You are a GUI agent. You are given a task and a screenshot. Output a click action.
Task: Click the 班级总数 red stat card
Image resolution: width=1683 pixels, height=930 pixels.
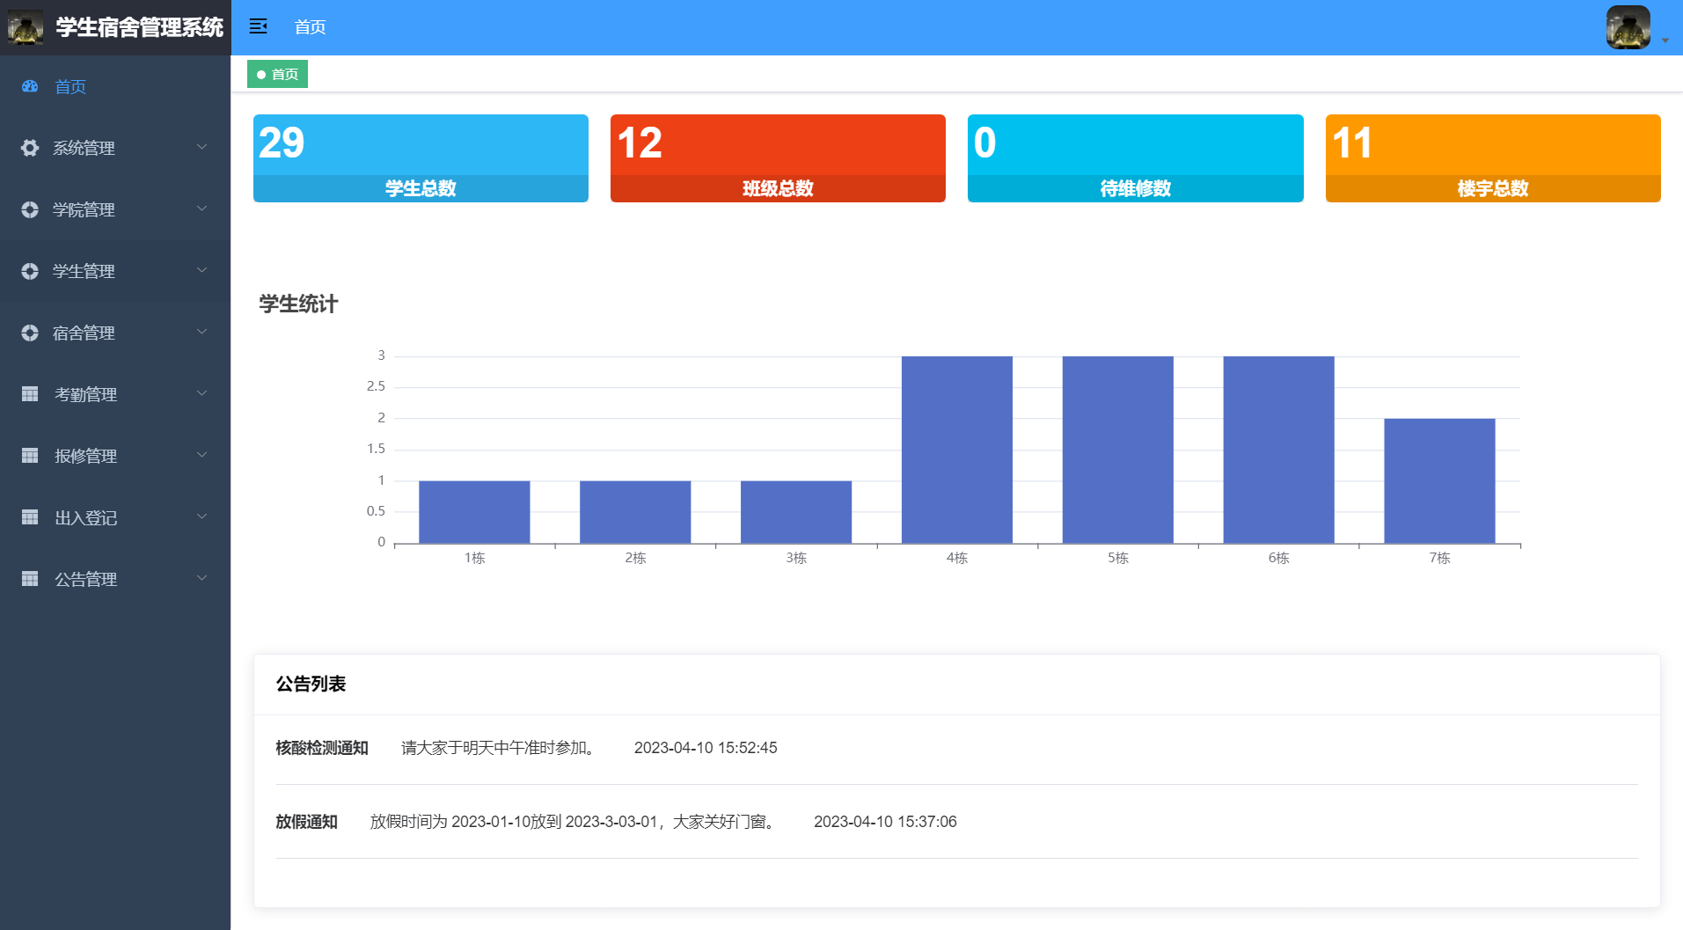[x=778, y=158]
